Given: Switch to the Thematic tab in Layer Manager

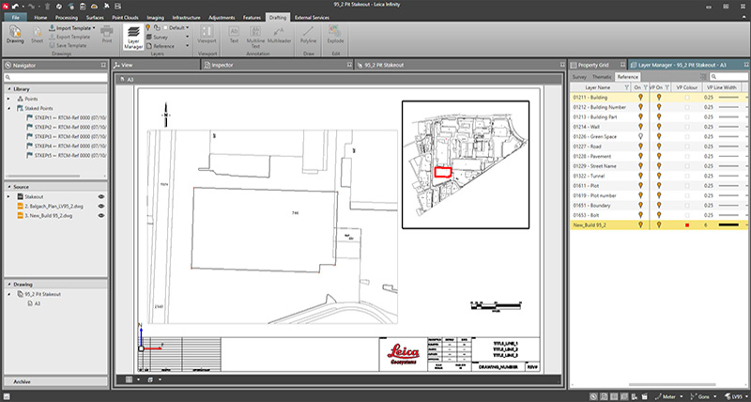Looking at the screenshot, I should click(602, 76).
